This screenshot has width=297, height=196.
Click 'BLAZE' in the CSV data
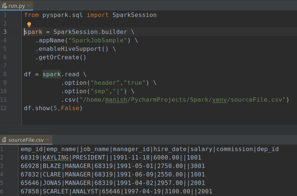pos(52,166)
